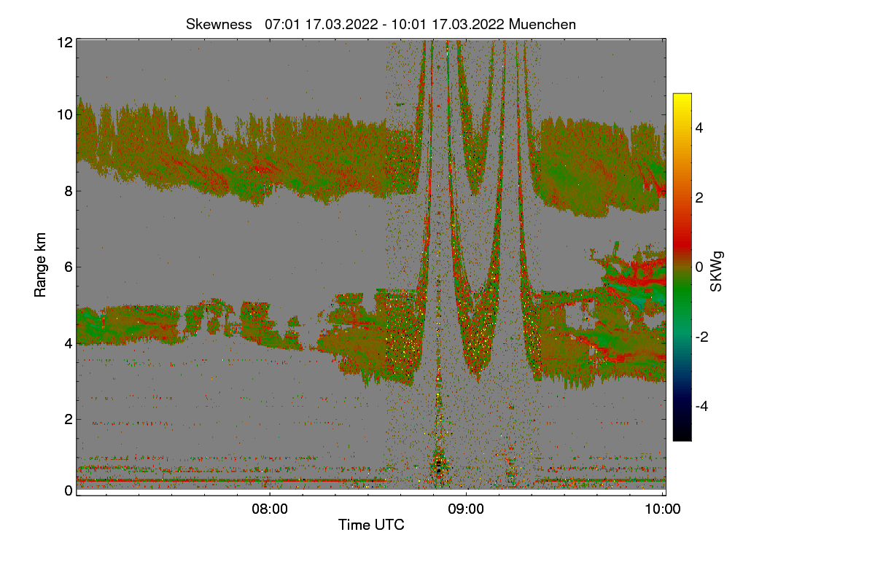Click the y-axis tick label 8
Viewport: 875px width, 583px height.
point(69,191)
